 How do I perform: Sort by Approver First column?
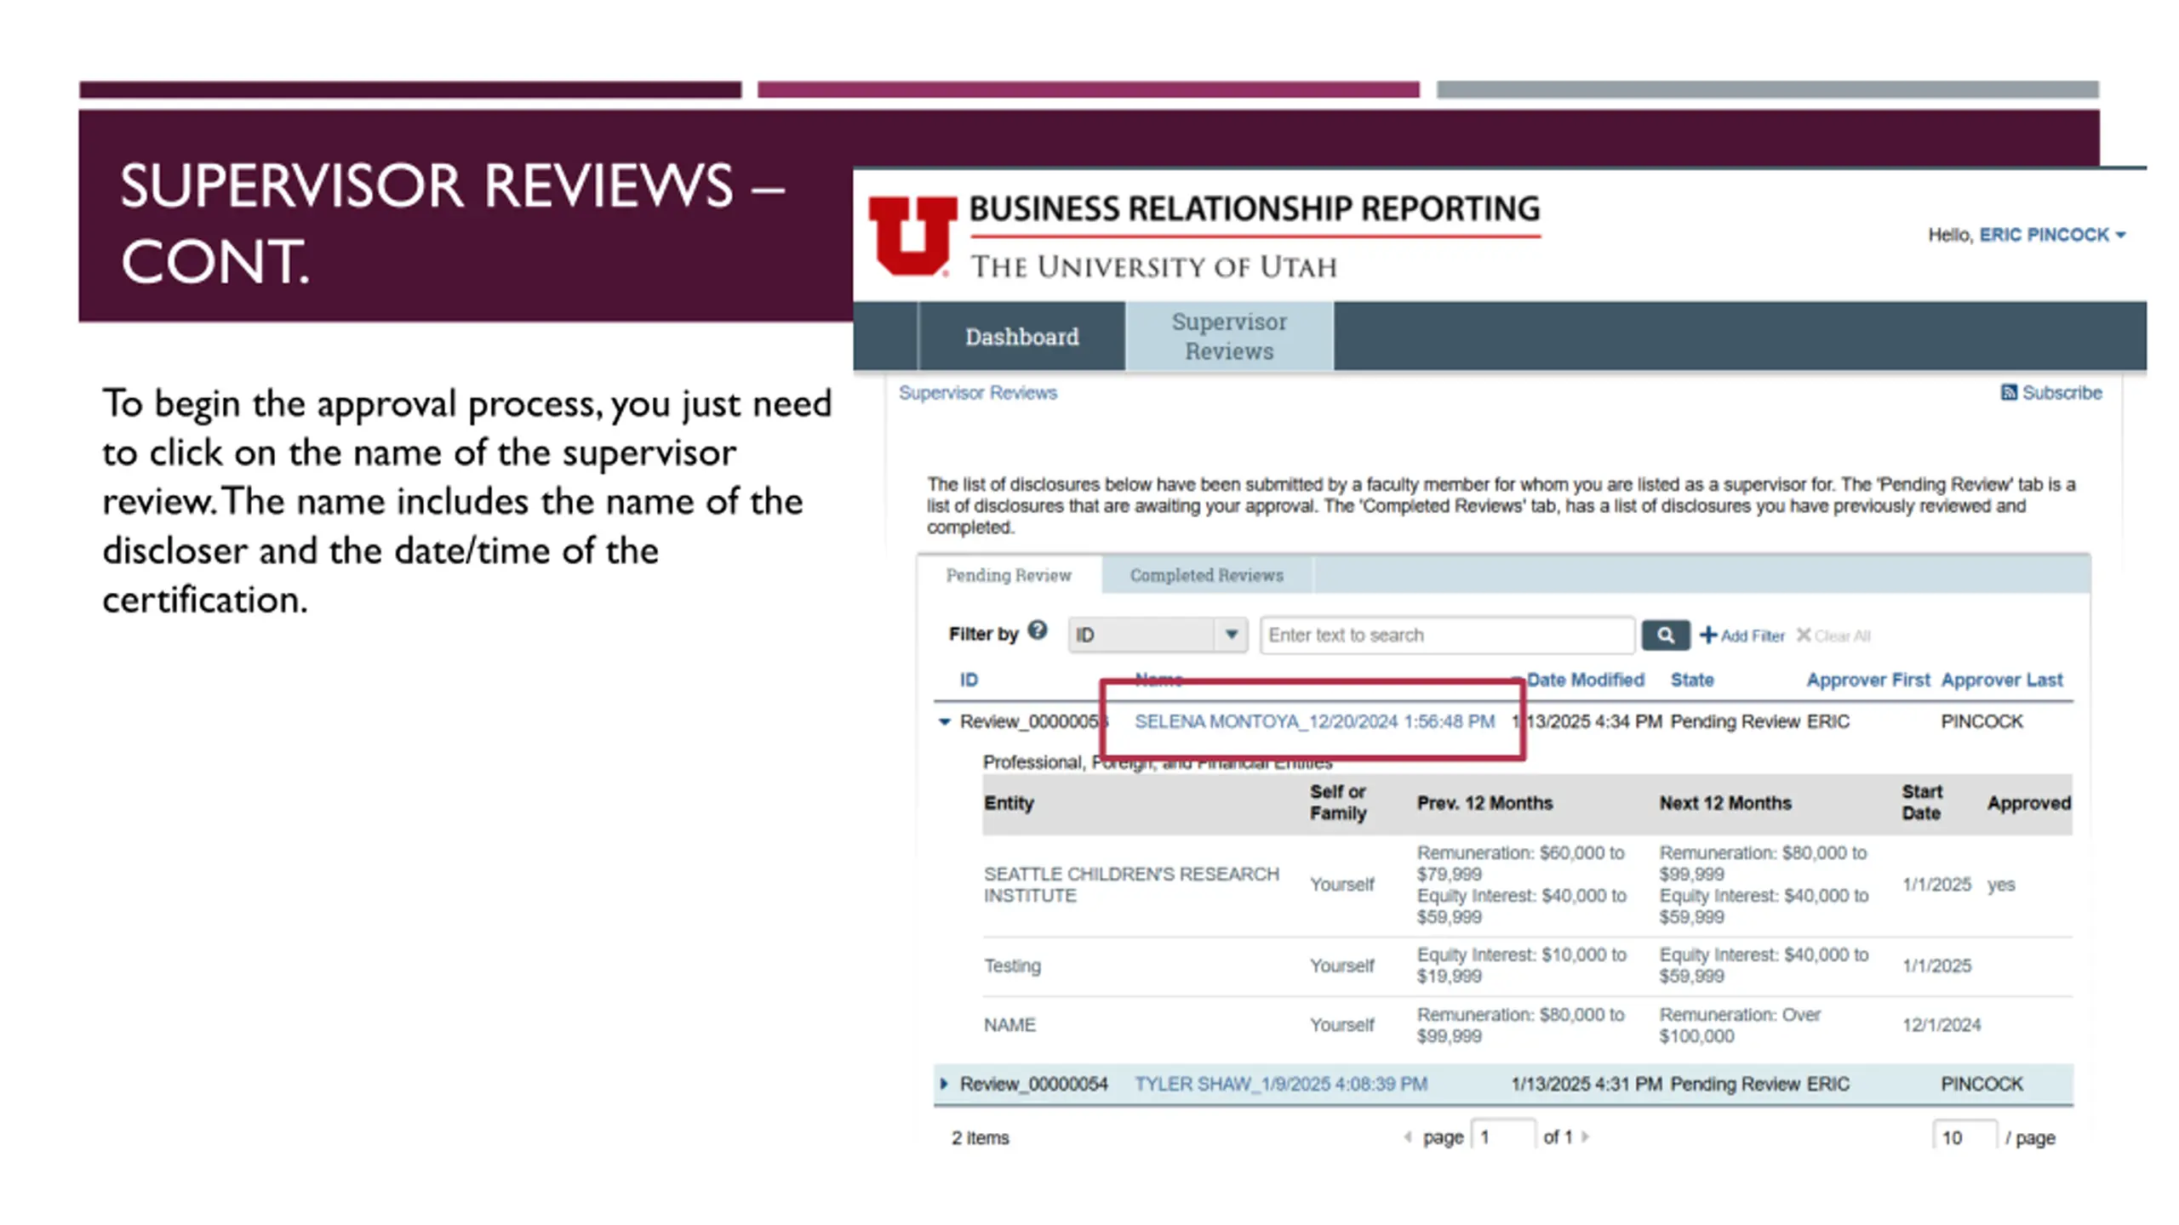pos(1867,680)
